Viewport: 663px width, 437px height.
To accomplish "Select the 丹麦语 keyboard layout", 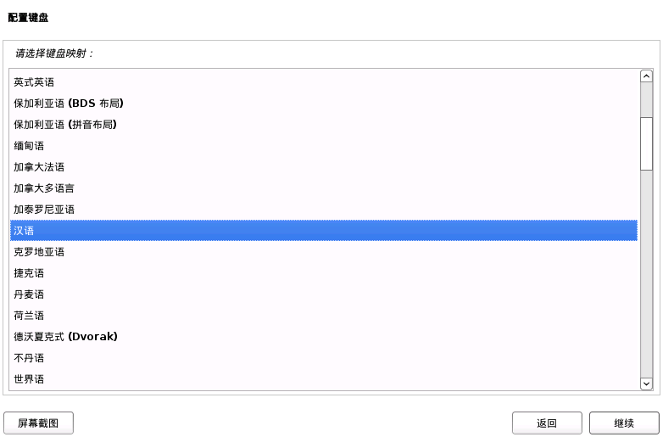I will 29,294.
